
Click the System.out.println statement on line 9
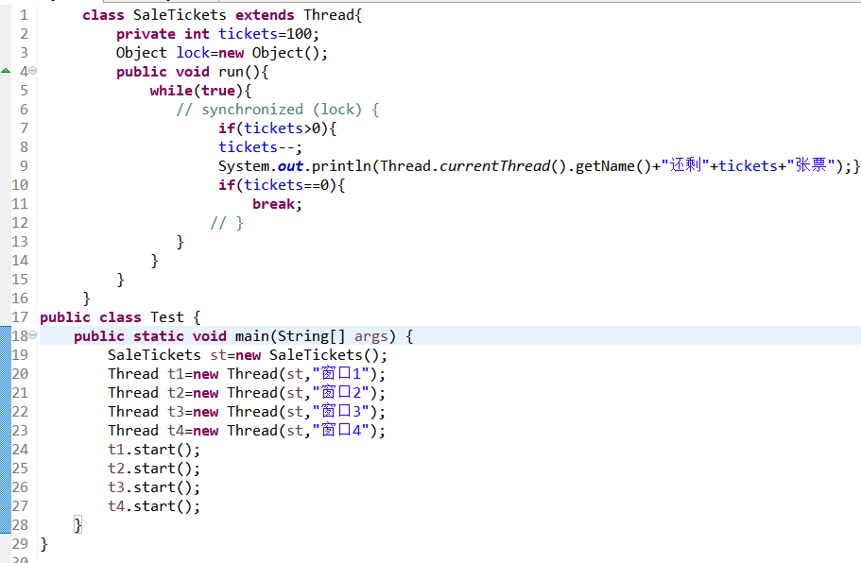(535, 166)
